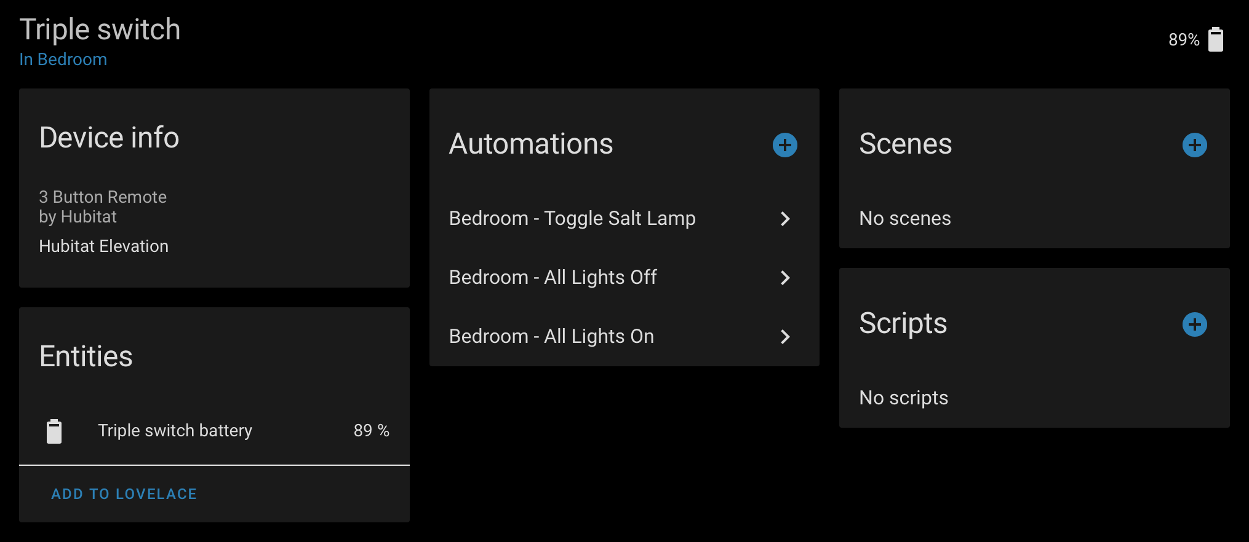Click the battery status icon in the top right

click(1215, 39)
